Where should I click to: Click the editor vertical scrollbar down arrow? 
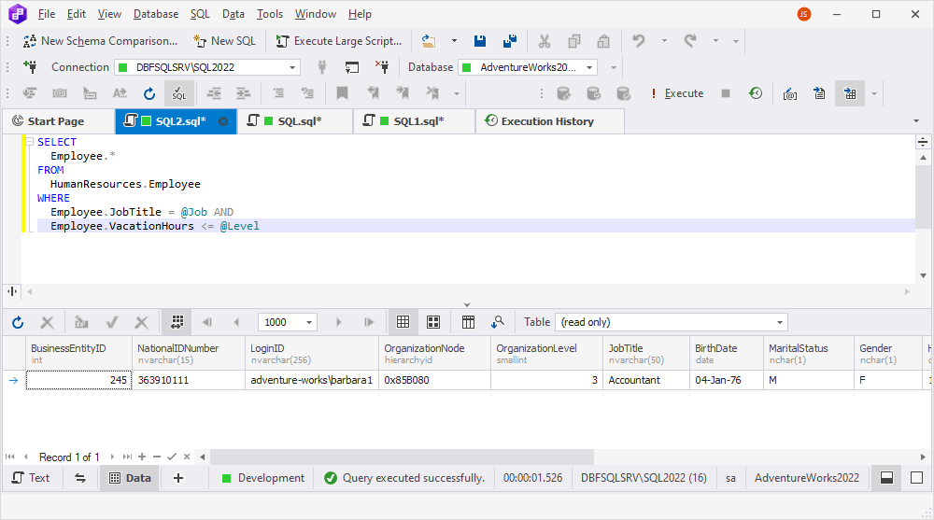point(923,275)
